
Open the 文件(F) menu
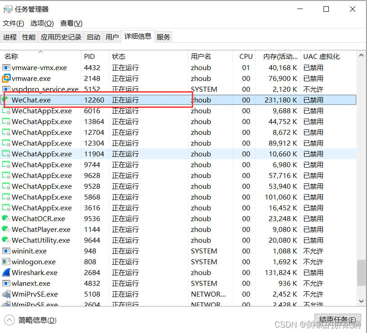(13, 23)
